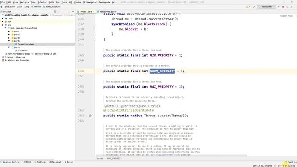297x167 pixels.
Task: Click the build hammer icon
Action: tap(254, 7)
